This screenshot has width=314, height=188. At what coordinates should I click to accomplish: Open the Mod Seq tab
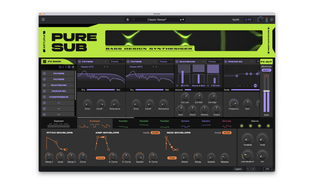click(x=227, y=124)
